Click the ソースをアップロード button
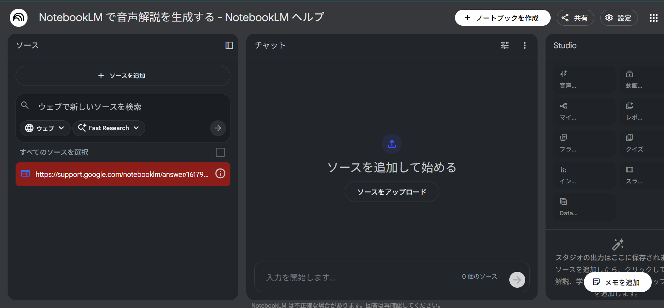The height and width of the screenshot is (308, 664). [x=392, y=192]
